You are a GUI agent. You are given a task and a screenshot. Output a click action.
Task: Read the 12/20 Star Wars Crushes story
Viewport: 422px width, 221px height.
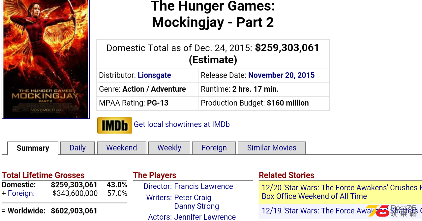[x=342, y=192]
